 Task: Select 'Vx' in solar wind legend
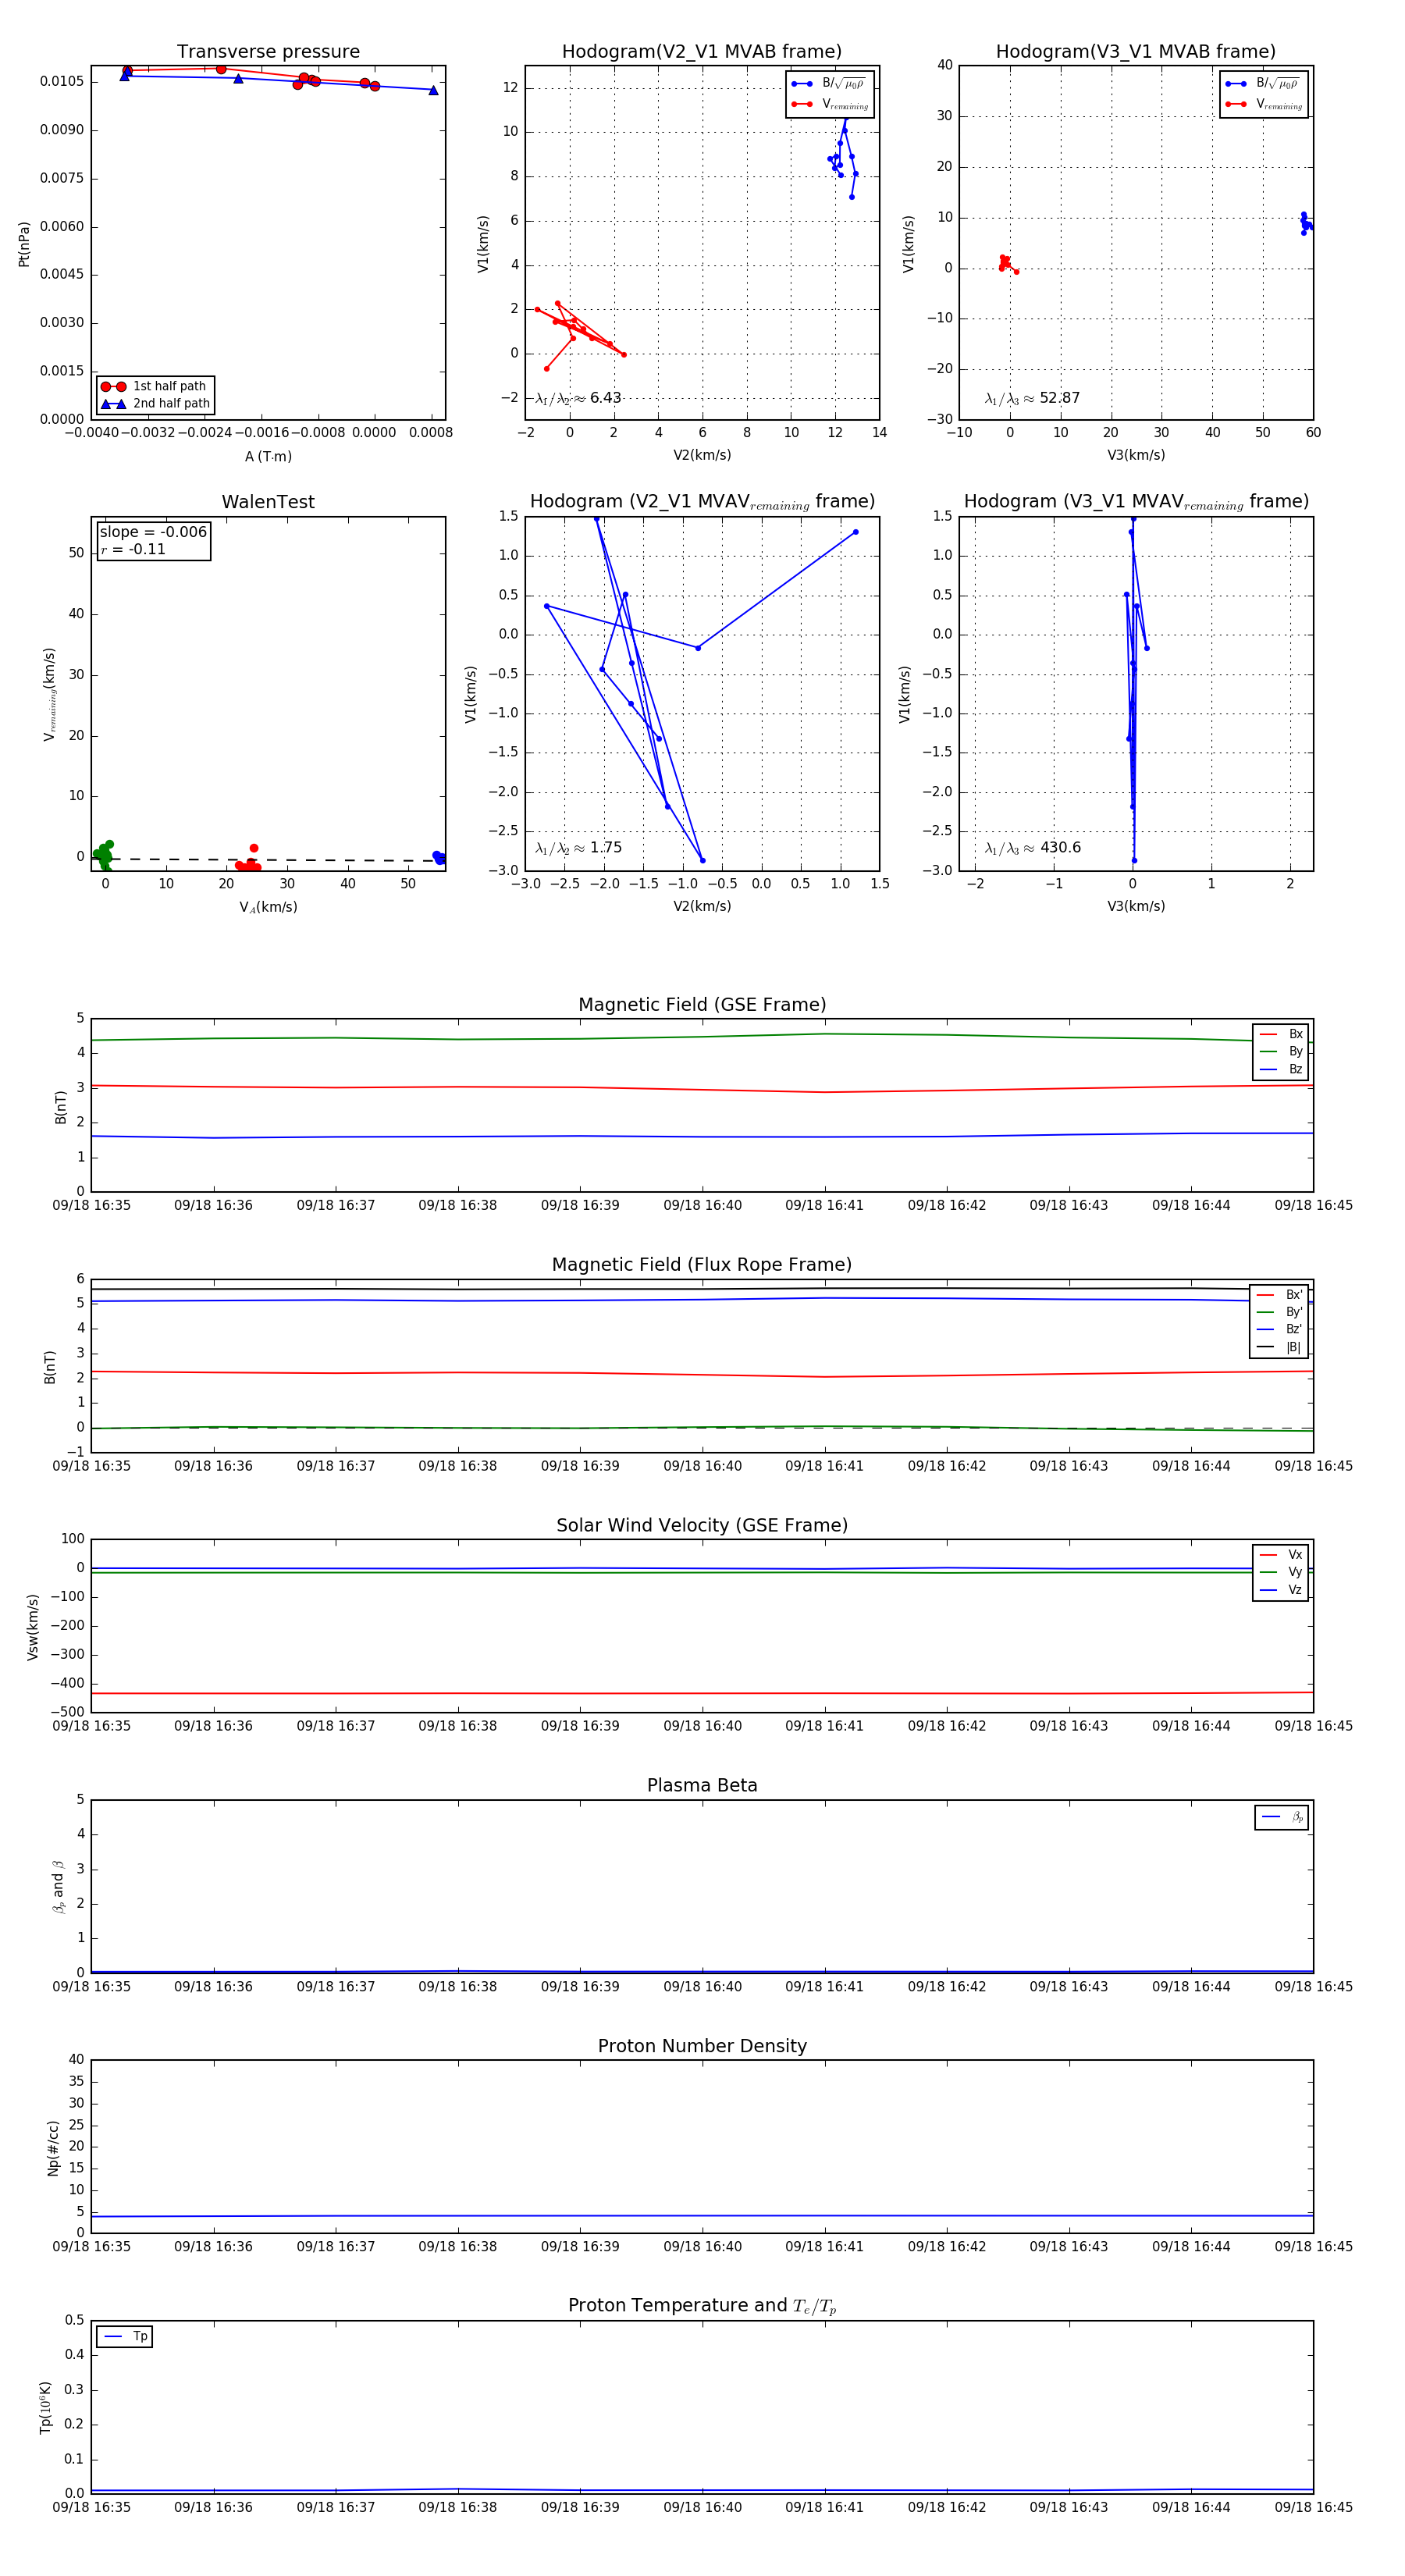point(1281,1555)
